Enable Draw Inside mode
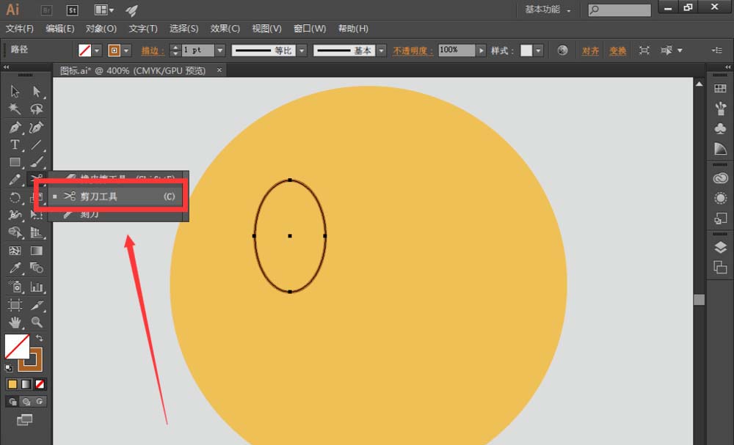 coord(40,402)
